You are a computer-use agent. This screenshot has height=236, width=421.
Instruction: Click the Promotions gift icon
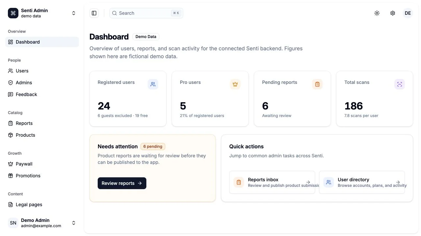tap(11, 176)
